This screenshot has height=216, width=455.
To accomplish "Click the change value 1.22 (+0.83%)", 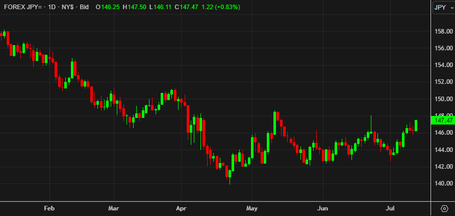I will tap(221, 7).
